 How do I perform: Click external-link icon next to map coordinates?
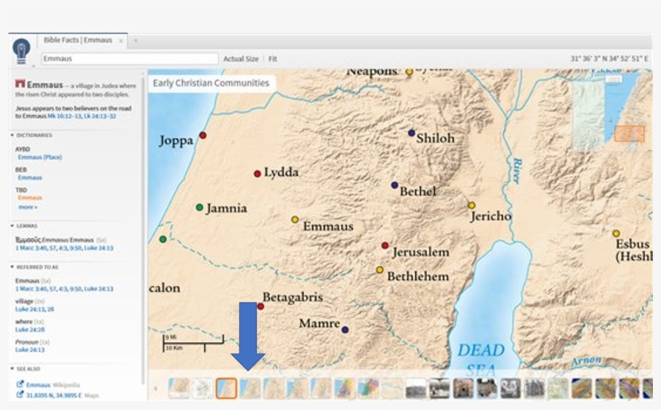pos(20,395)
